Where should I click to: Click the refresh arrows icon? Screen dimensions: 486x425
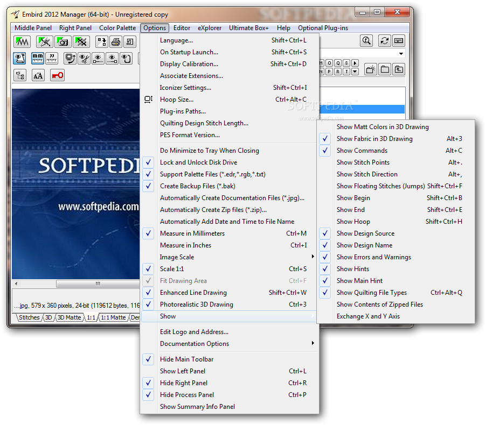pyautogui.click(x=385, y=41)
